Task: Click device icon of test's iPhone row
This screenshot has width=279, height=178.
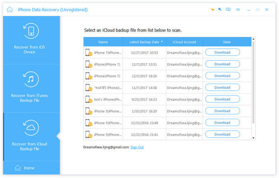Action: click(89, 99)
